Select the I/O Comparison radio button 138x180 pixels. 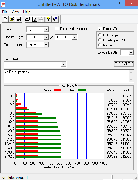(x=100, y=35)
